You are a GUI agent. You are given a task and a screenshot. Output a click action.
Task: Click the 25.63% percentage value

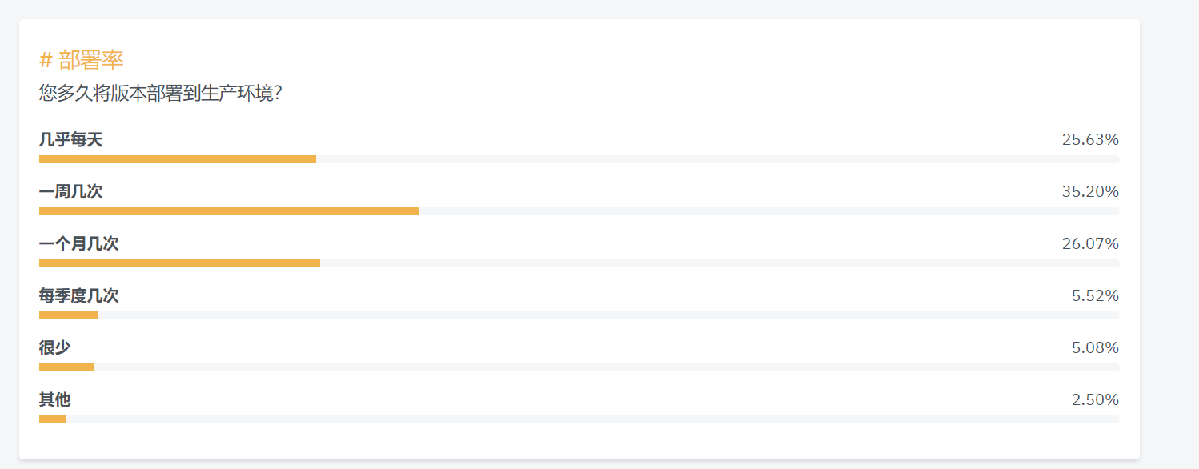click(x=1090, y=140)
